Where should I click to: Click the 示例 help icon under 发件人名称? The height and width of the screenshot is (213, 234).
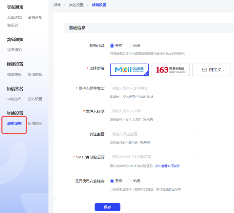coord(144,120)
